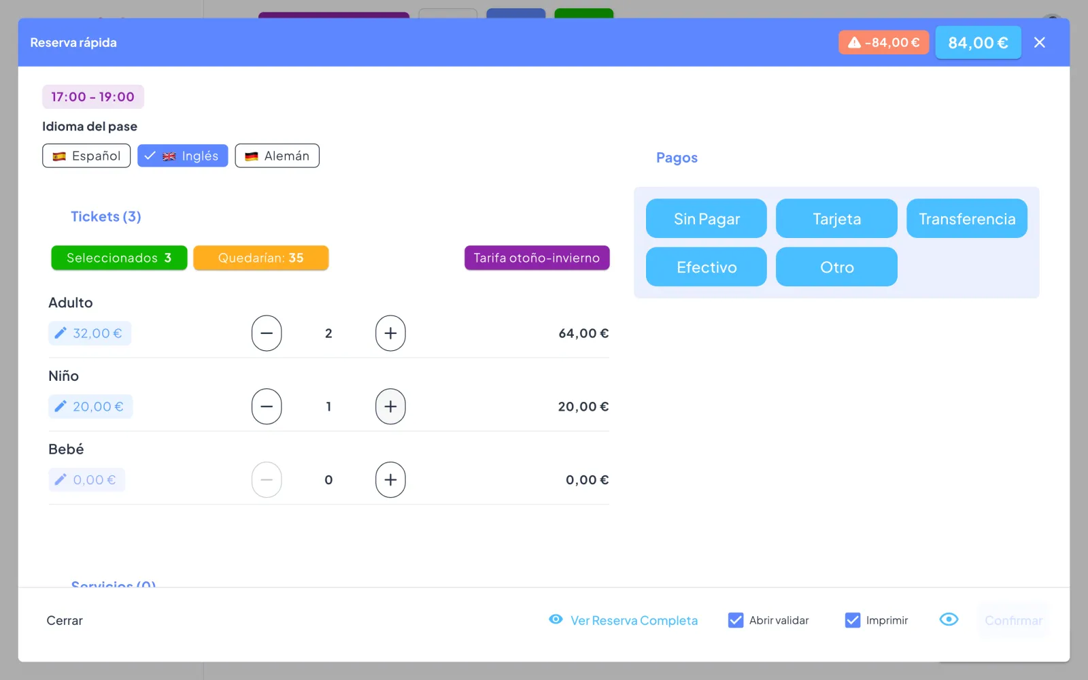
Task: Choose Efectivo payment method
Action: point(707,267)
